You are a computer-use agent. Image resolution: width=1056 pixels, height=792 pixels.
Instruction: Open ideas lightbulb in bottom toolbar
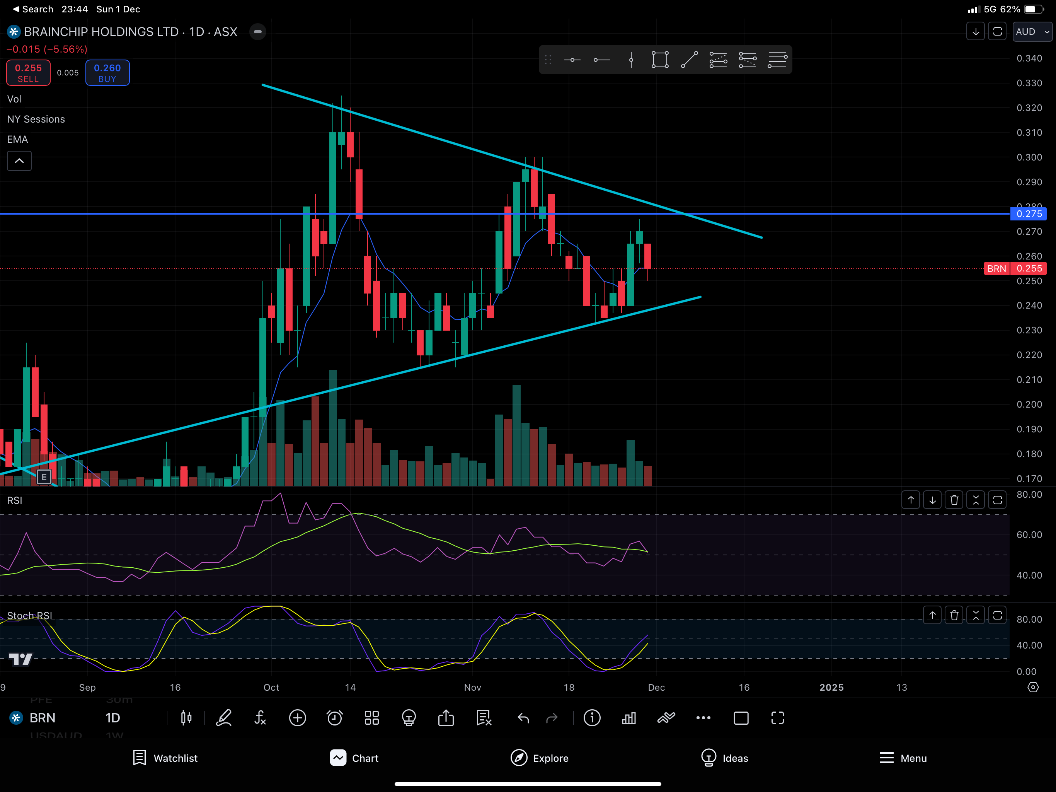[409, 717]
